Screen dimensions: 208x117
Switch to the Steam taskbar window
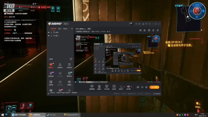pyautogui.click(x=54, y=115)
